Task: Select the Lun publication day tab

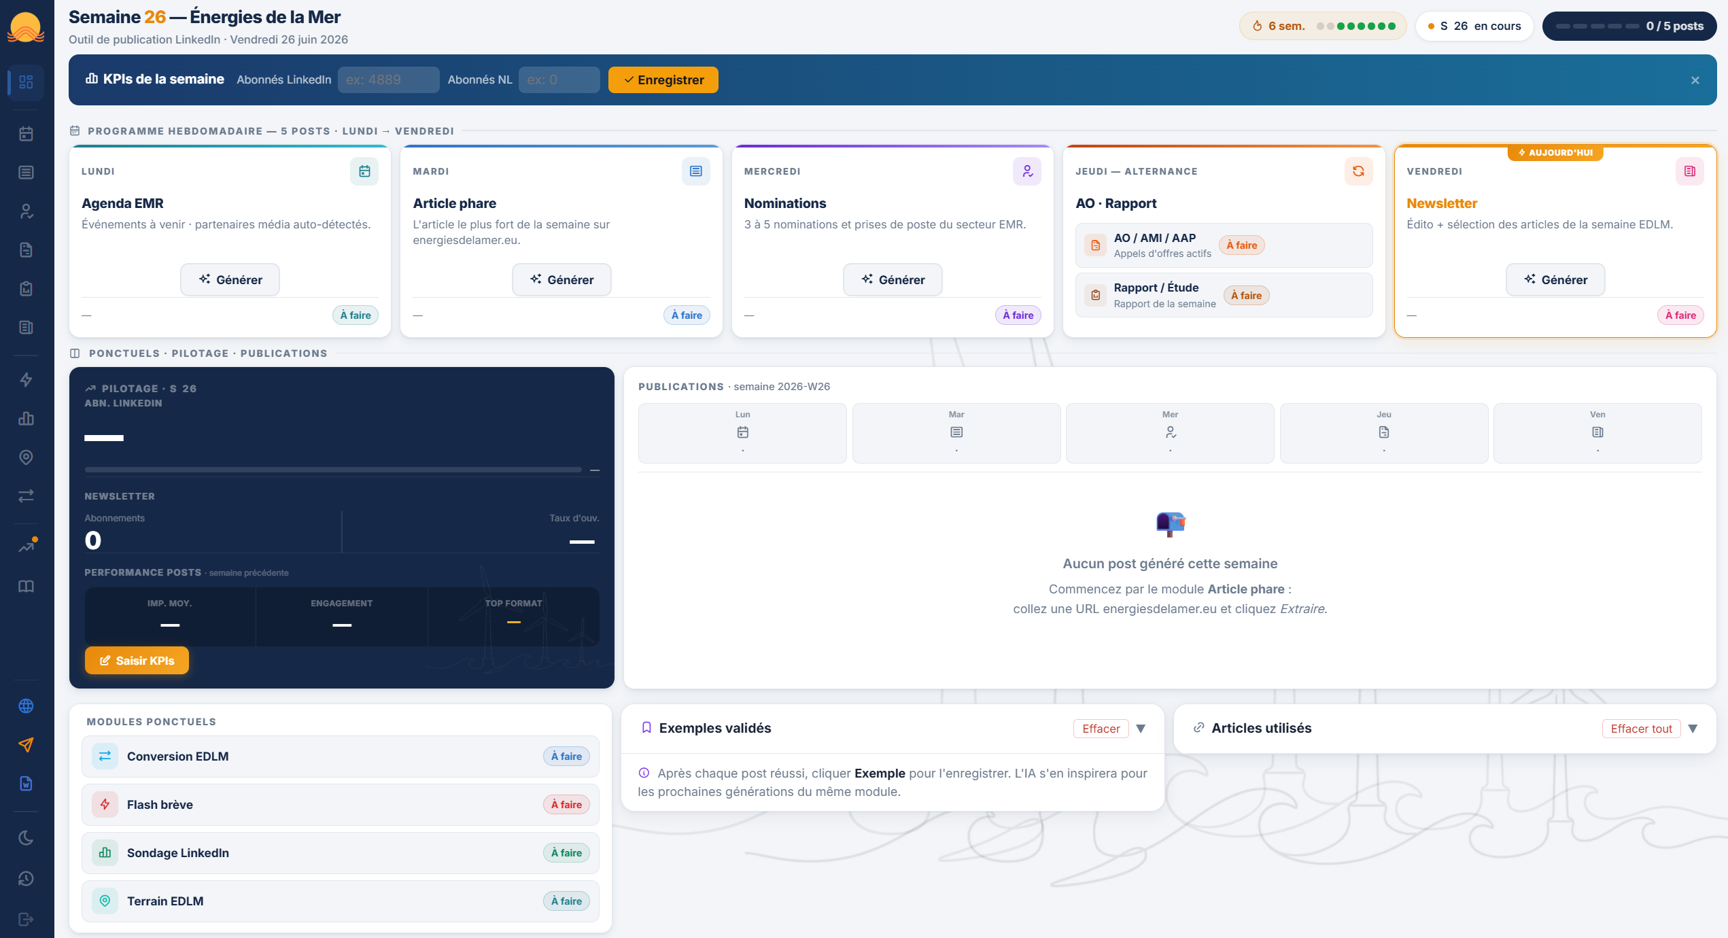Action: pyautogui.click(x=742, y=433)
